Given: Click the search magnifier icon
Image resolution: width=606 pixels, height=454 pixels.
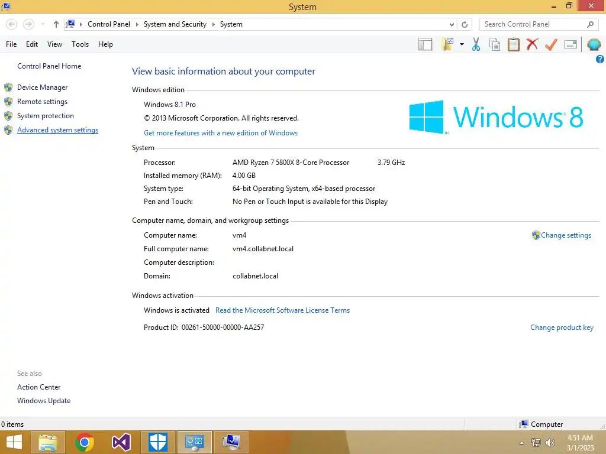Looking at the screenshot, I should pos(590,24).
